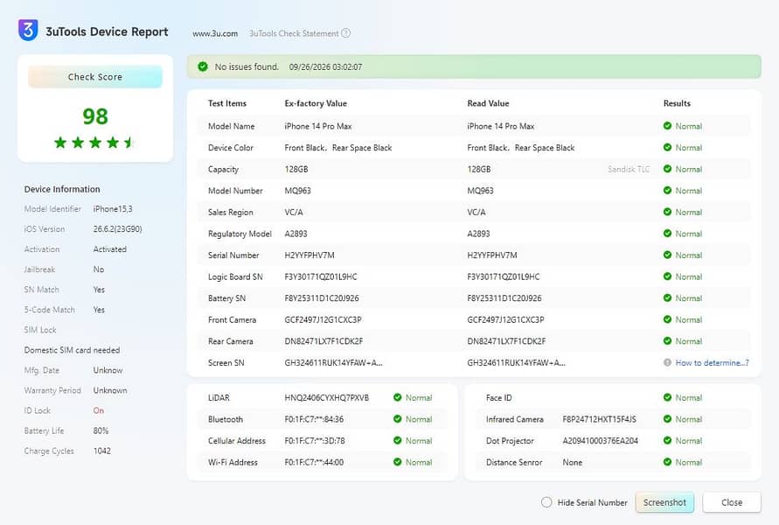
Task: Click the green check icon in Front Camera row
Action: [667, 319]
